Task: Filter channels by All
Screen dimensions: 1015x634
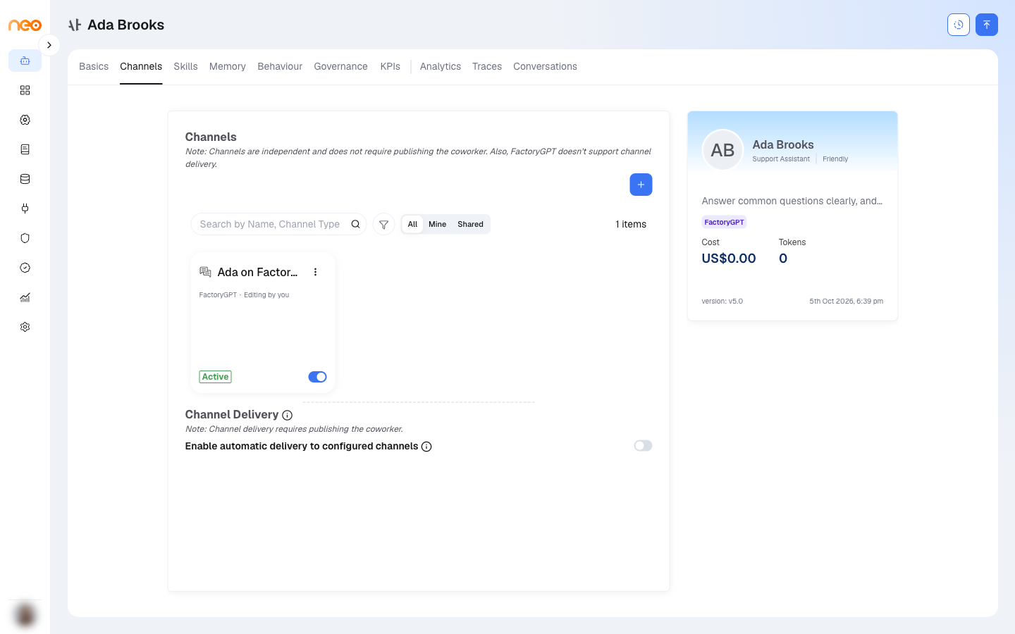Action: coord(412,224)
